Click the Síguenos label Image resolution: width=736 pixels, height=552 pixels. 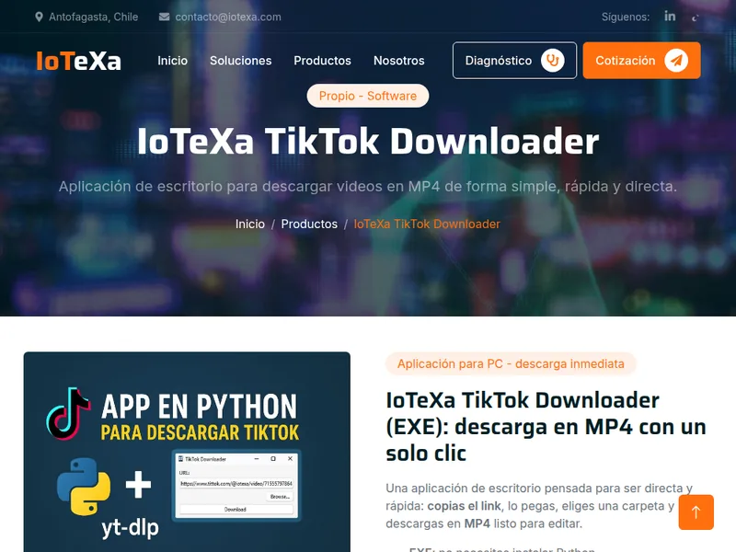tap(626, 17)
